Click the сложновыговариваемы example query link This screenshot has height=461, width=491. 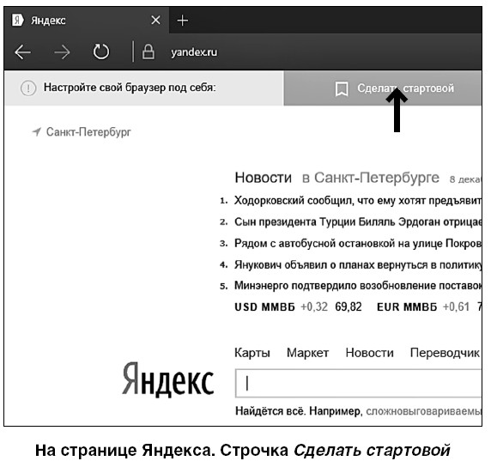tap(424, 411)
